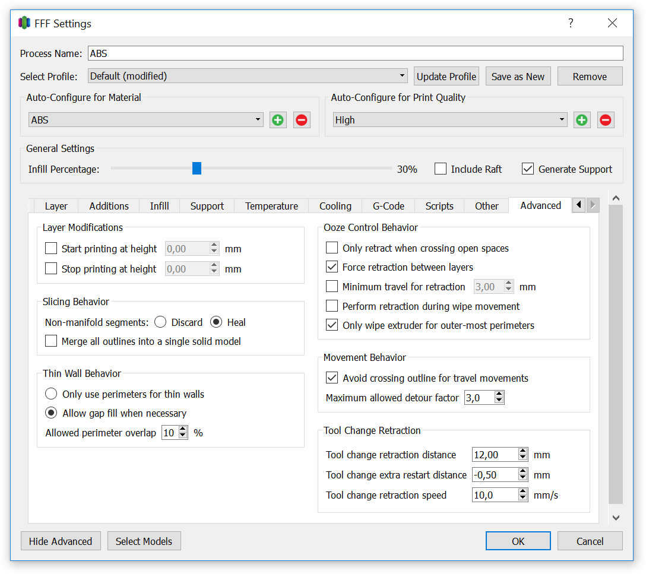Click the Process Name text field
This screenshot has height=574, width=646.
(355, 53)
